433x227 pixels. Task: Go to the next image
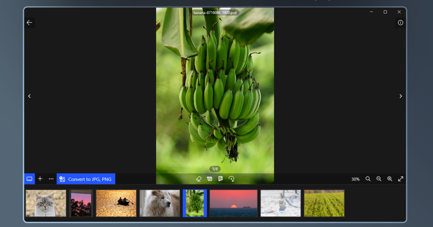click(400, 96)
